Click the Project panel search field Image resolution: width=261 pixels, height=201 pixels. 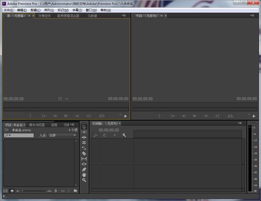pos(19,135)
